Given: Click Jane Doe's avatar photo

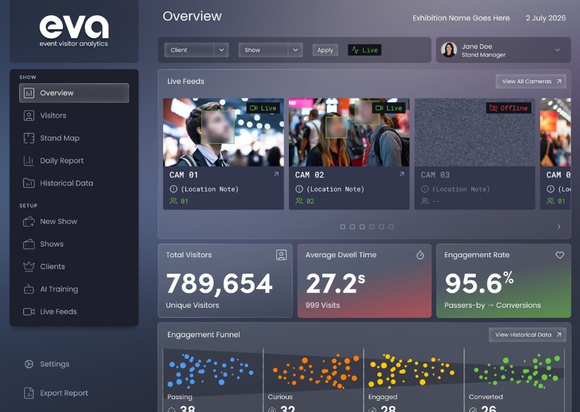Looking at the screenshot, I should (449, 50).
